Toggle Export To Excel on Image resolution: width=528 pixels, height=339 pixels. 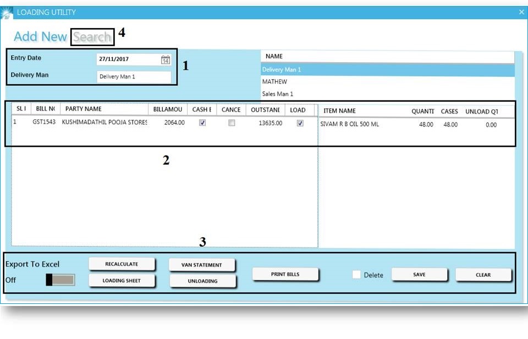click(59, 280)
